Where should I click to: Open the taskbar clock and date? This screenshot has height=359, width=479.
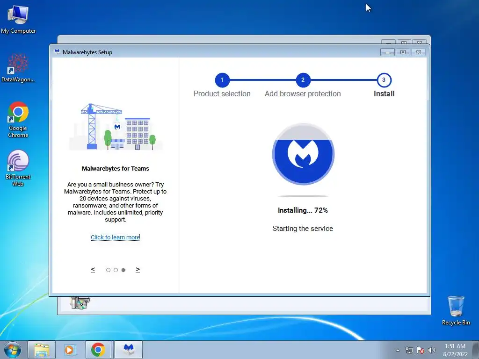click(455, 350)
